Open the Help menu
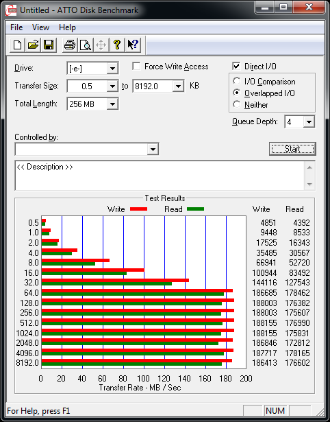Screen dimensions: 330x422 pos(67,27)
